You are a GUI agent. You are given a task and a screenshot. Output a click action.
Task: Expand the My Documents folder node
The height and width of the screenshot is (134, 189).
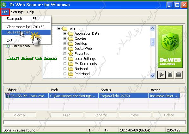(x=65, y=64)
